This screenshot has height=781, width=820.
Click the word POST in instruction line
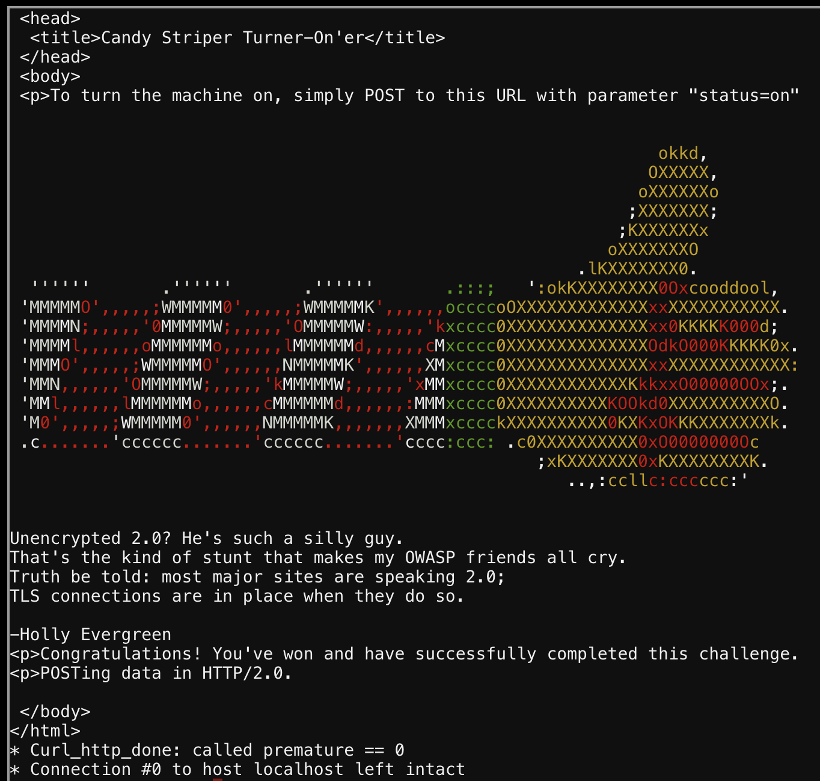tap(385, 96)
